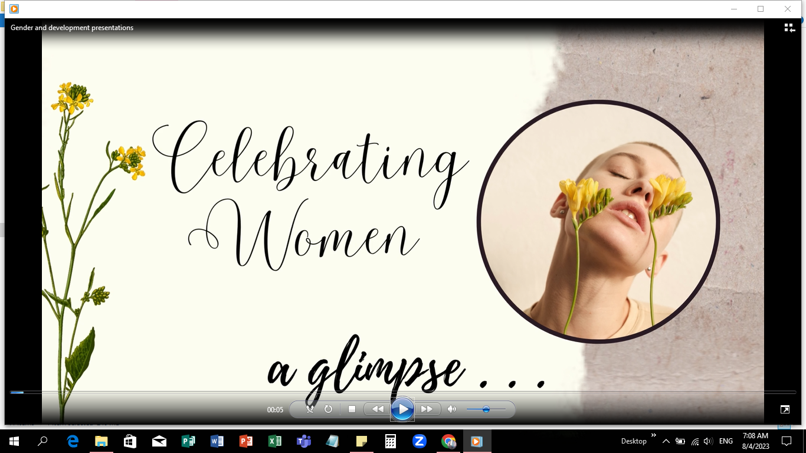Click the 00:05 elapsed time display
Viewport: 806px width, 453px height.
(x=275, y=409)
